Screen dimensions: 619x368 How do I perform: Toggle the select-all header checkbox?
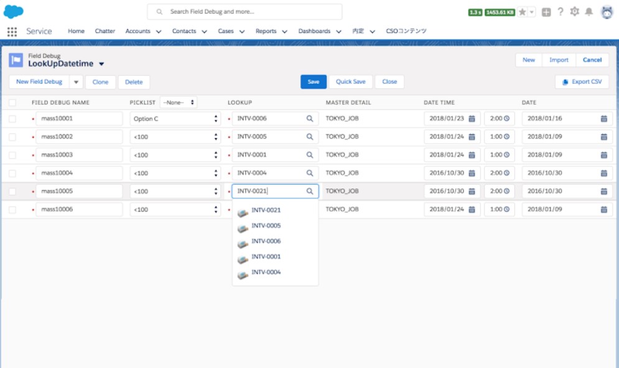coord(12,103)
